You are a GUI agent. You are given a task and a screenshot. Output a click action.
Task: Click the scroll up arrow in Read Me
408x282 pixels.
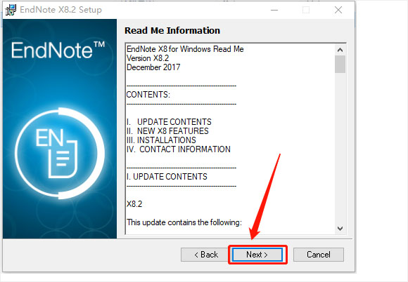(x=340, y=50)
